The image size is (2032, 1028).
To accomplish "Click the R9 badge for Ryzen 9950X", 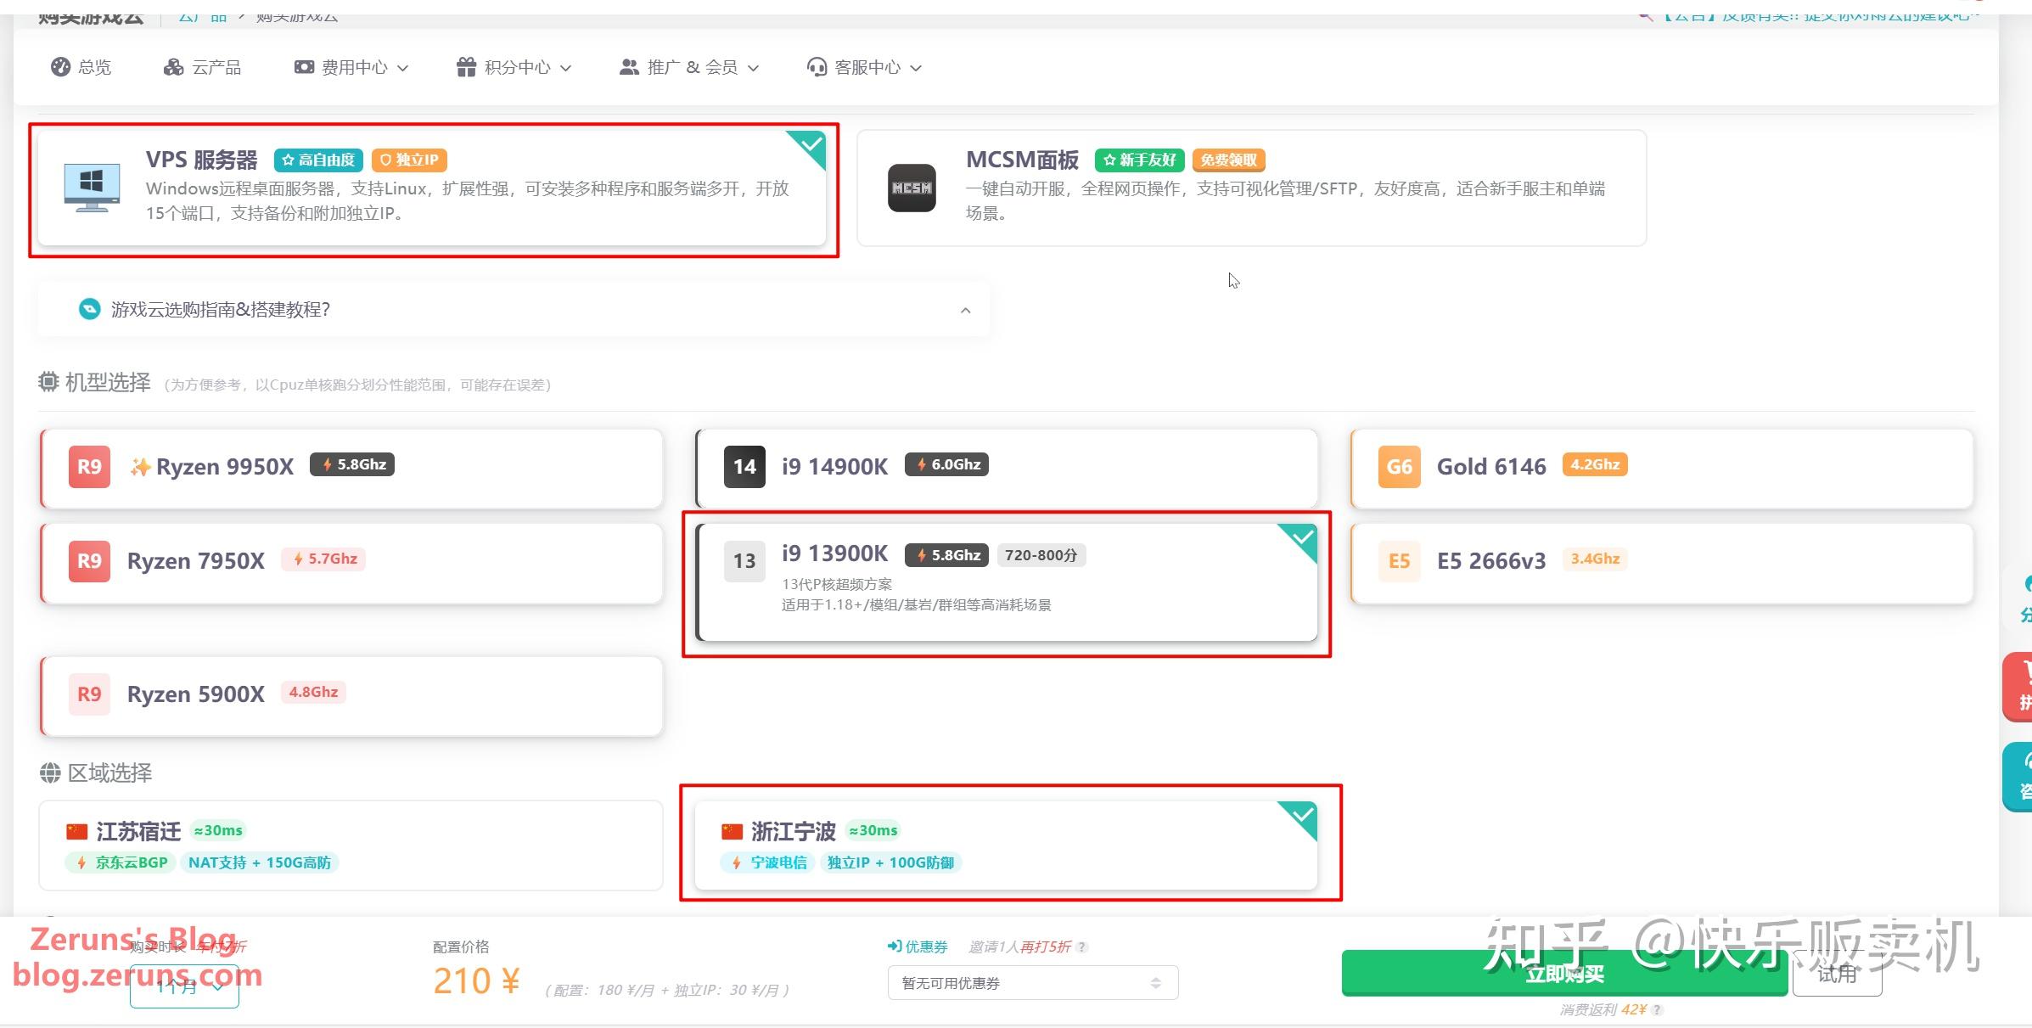I will 89,467.
